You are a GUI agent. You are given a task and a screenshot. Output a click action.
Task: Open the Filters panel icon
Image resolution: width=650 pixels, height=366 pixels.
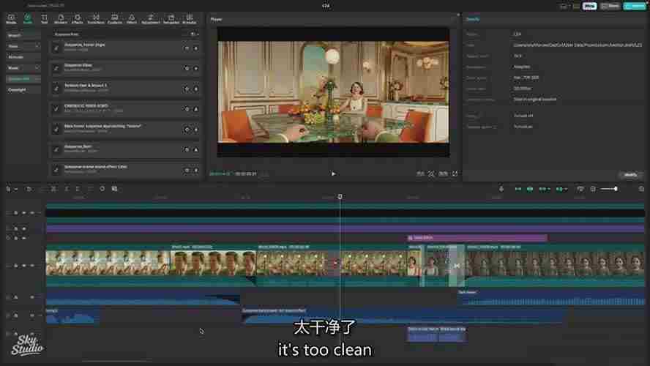point(132,19)
